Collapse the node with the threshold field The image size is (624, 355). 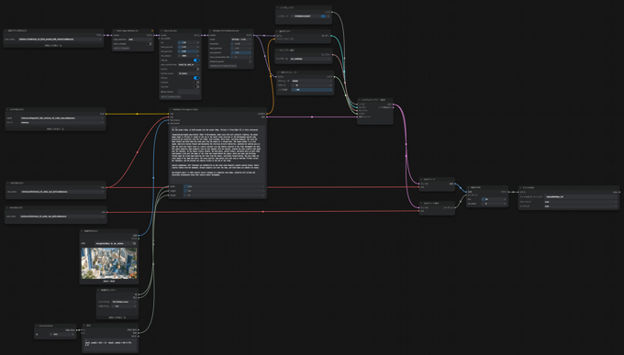click(x=210, y=30)
